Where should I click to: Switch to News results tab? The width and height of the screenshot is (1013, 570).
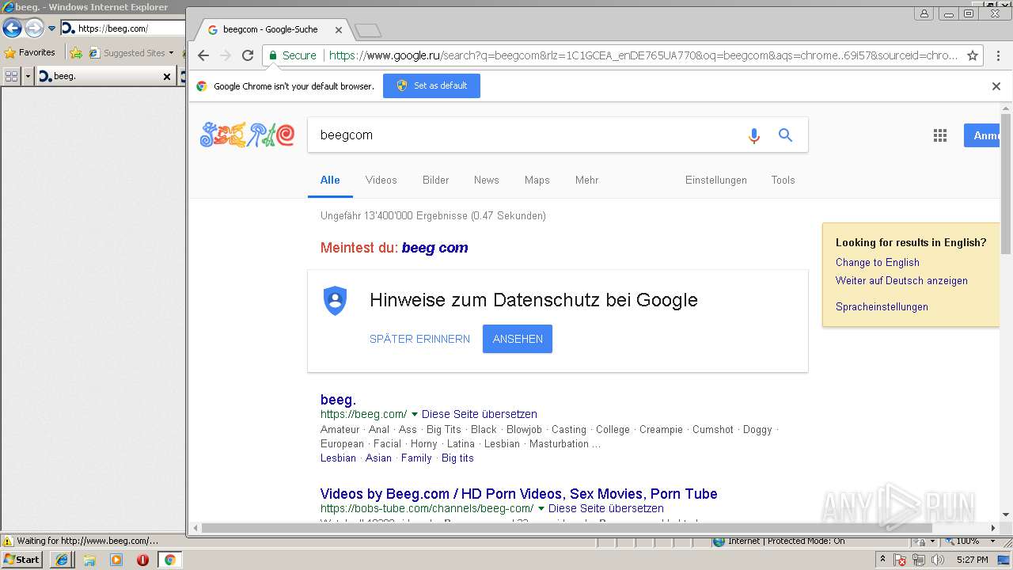coord(487,180)
